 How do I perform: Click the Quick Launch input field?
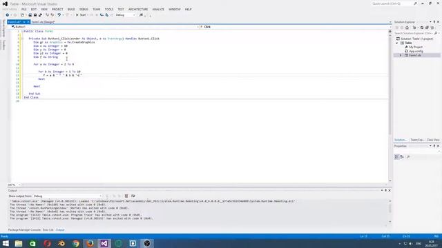pos(392,3)
